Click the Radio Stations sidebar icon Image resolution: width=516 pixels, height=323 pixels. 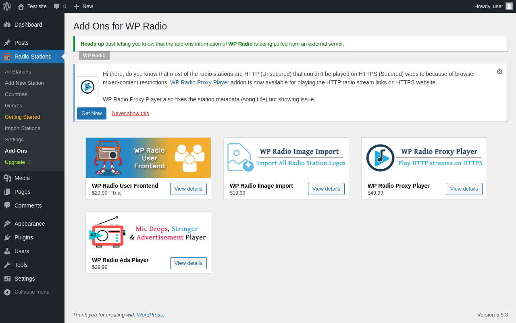click(x=7, y=57)
